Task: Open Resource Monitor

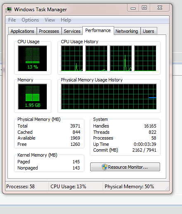Action: tap(125, 167)
